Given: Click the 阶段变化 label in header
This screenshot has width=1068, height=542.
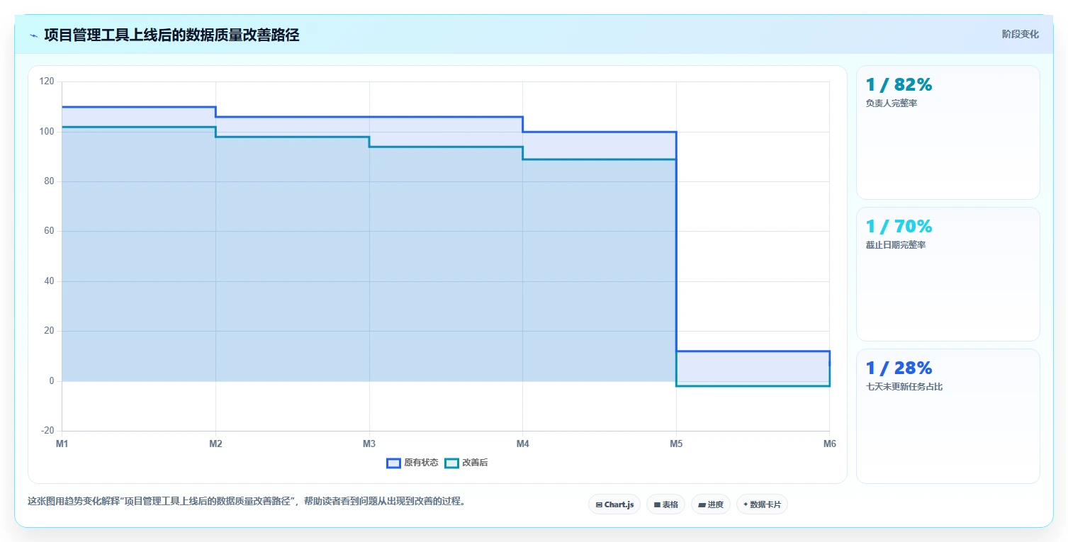Looking at the screenshot, I should [x=1021, y=34].
